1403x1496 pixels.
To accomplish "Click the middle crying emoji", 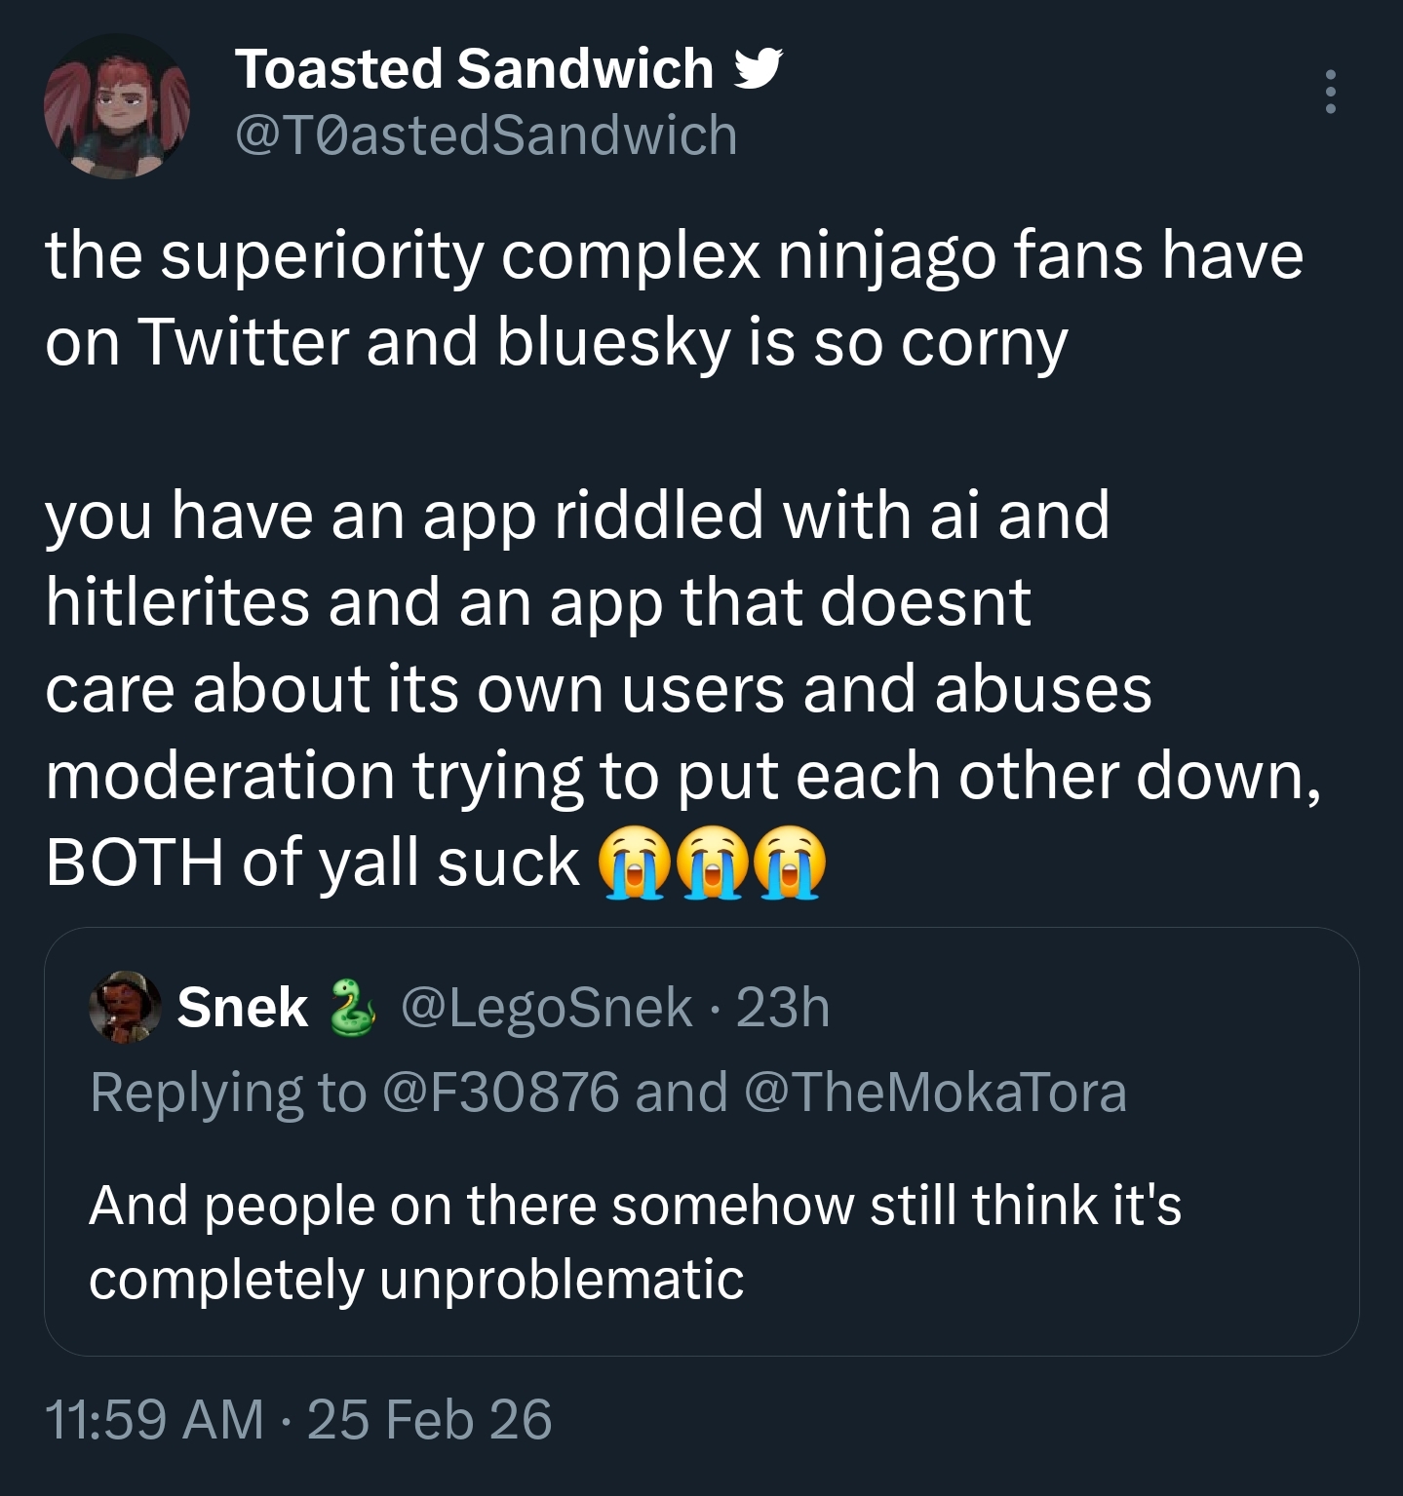I will [x=714, y=863].
